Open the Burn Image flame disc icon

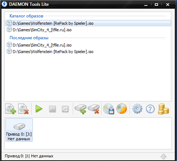(122, 109)
